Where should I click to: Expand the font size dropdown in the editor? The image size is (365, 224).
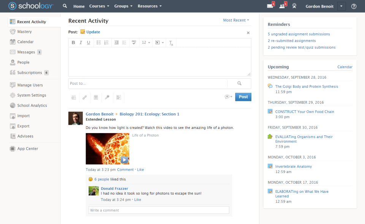145,42
